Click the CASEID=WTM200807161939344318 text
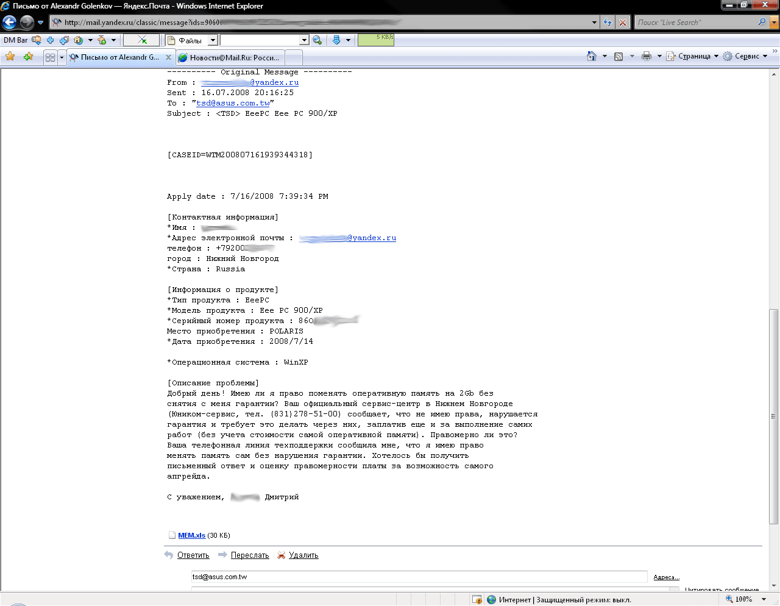780x606 pixels. pos(240,155)
